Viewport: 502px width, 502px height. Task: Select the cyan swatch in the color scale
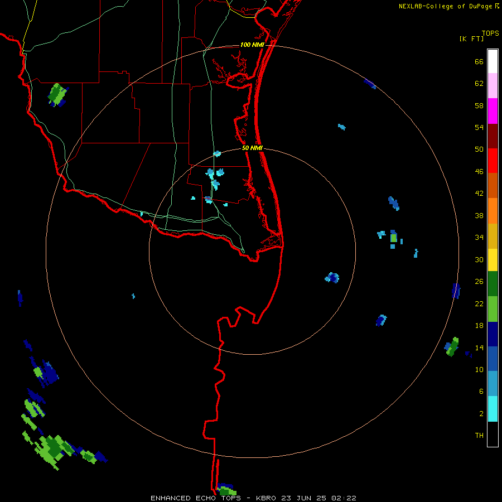[x=493, y=409]
